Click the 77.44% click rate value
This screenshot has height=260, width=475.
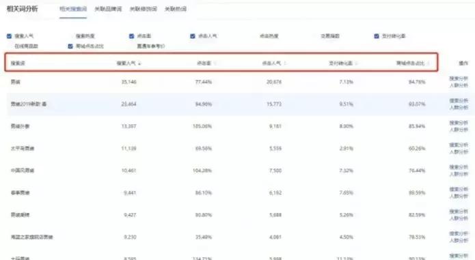[x=204, y=82]
